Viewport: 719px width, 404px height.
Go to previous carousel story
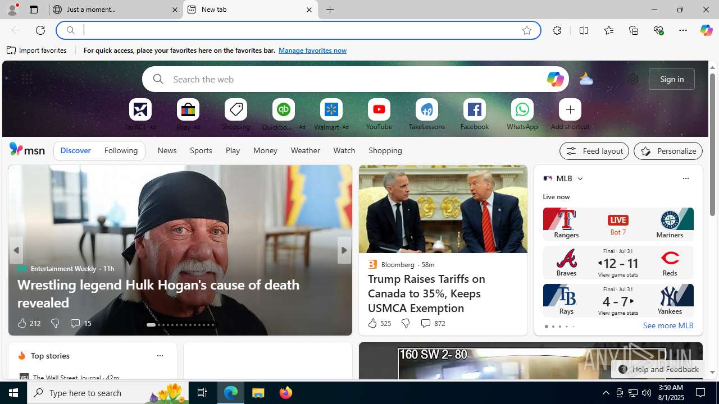point(16,250)
